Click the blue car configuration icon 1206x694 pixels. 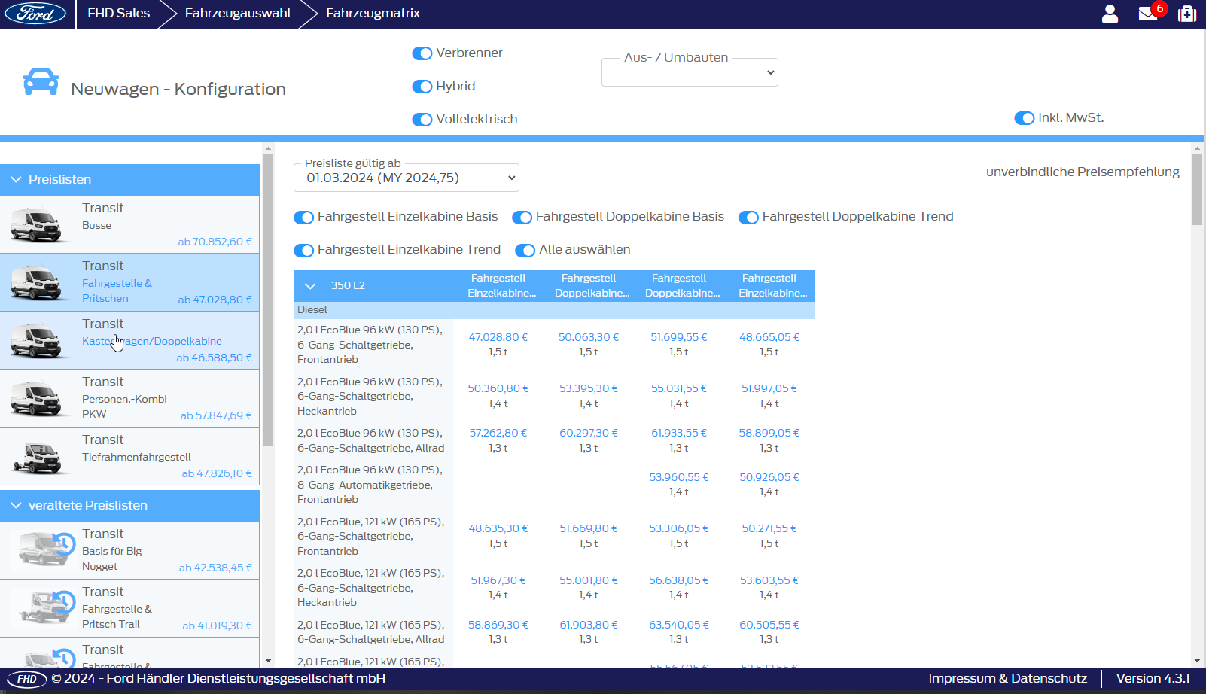(41, 81)
